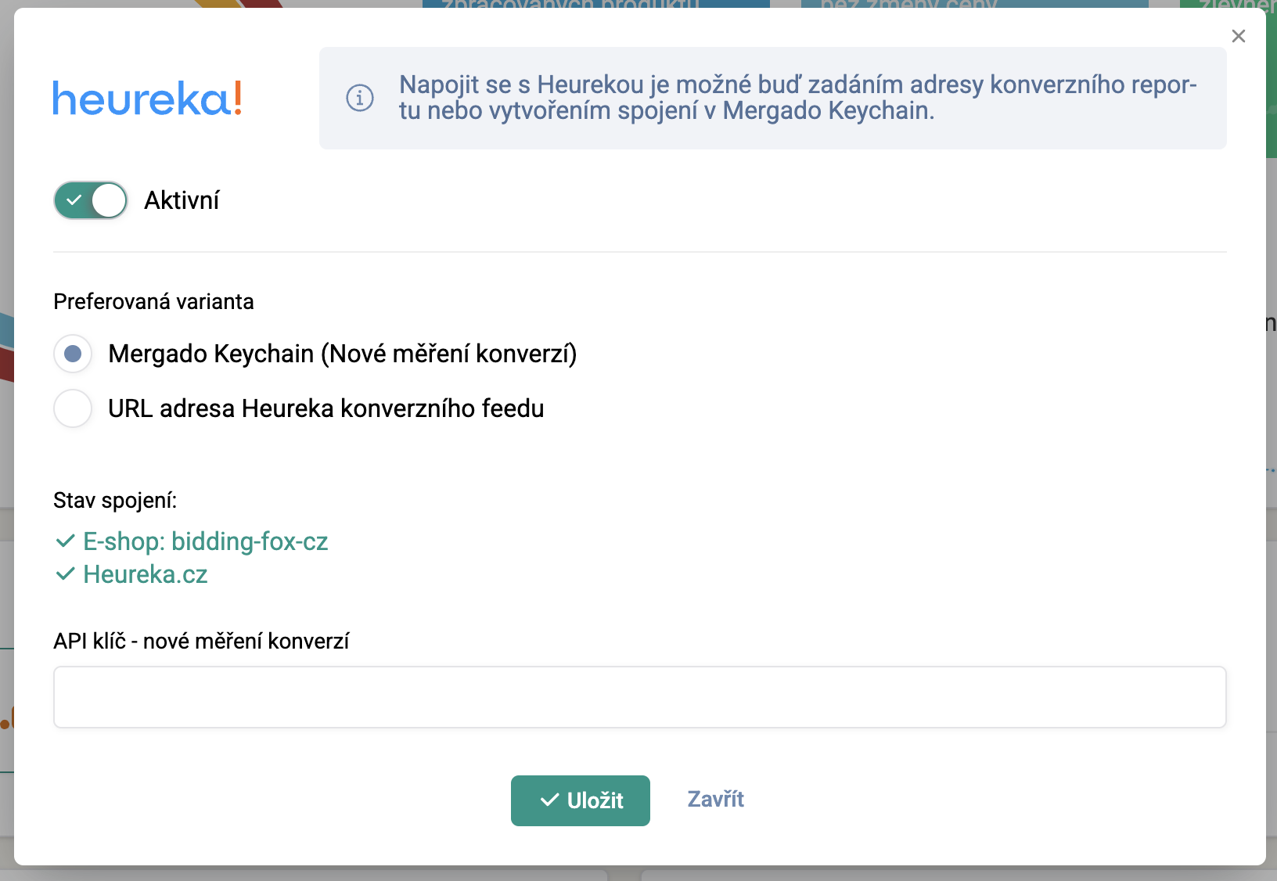Select URL adresa Heureka konverzního feedu radio
Image resolution: width=1277 pixels, height=881 pixels.
point(73,408)
